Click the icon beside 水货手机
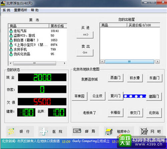Image resolution: width=167 pixels, height=149 pixels. (x=11, y=49)
